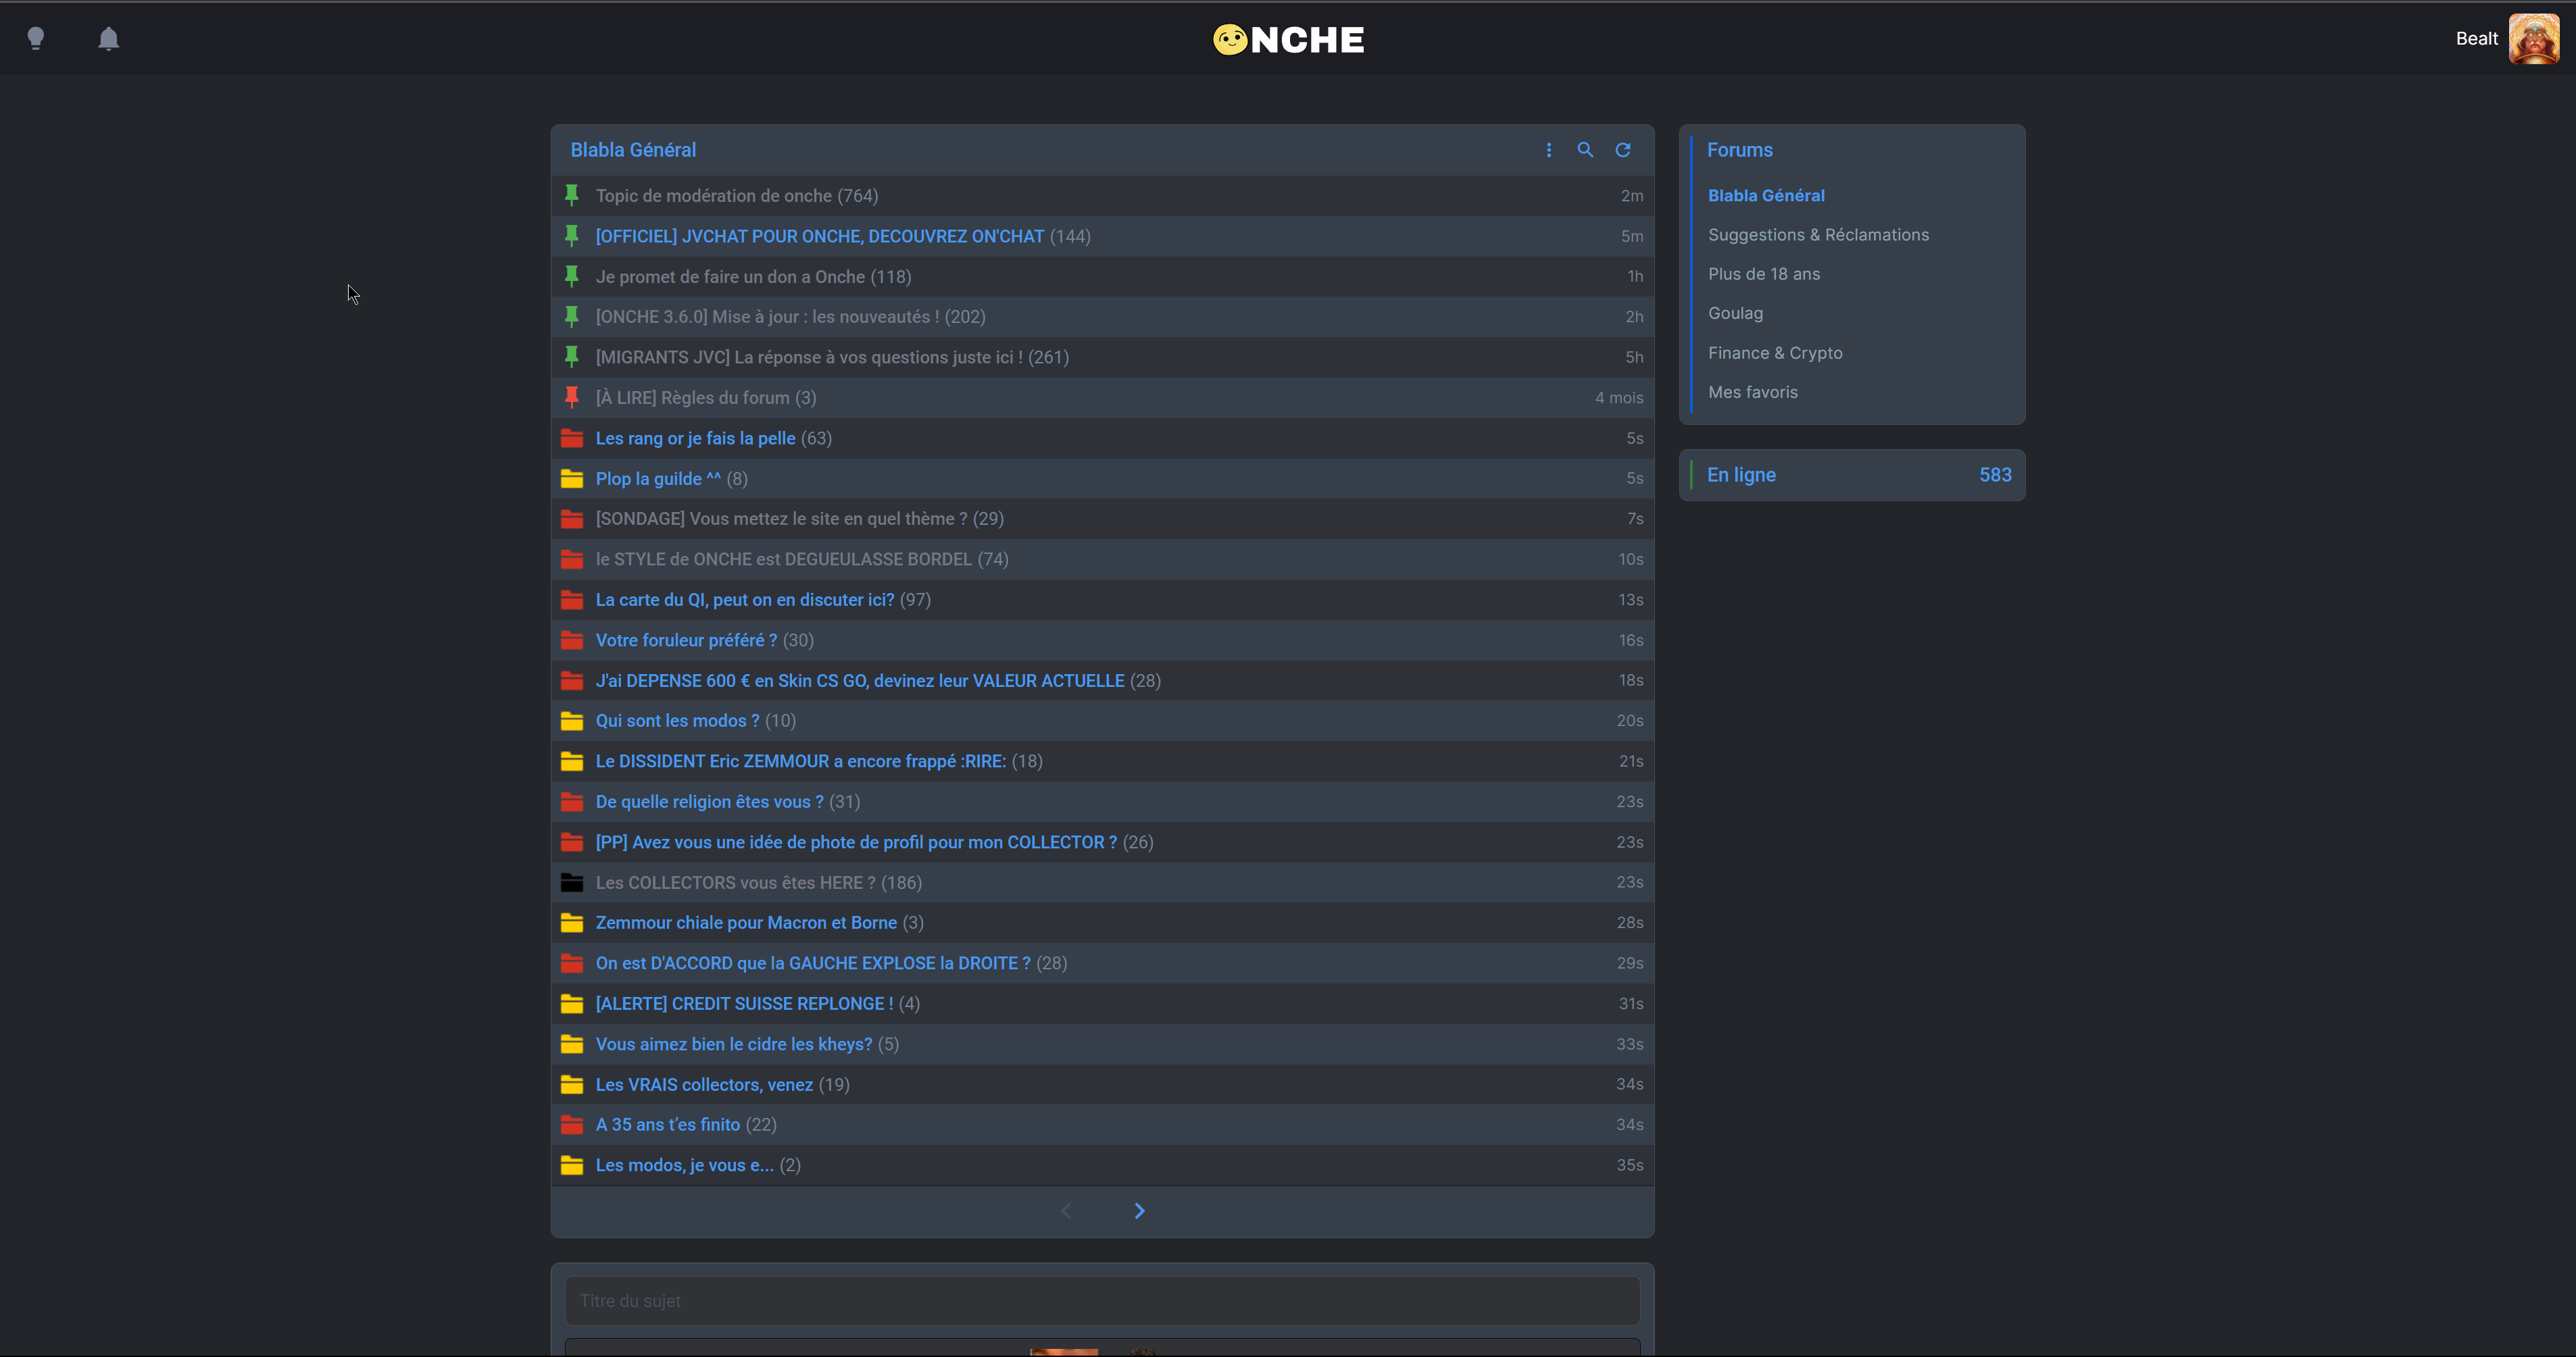The height and width of the screenshot is (1357, 2576).
Task: Click yellow folder of 'Qui sont les modos'
Action: (x=572, y=721)
